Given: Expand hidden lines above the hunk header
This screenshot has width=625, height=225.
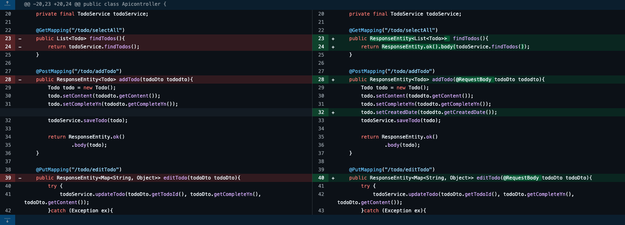Looking at the screenshot, I should (7, 5).
